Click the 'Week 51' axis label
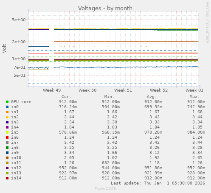The height and width of the screenshot is (193, 211). coord(123,90)
